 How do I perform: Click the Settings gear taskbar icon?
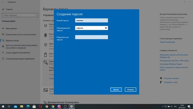[71, 106]
